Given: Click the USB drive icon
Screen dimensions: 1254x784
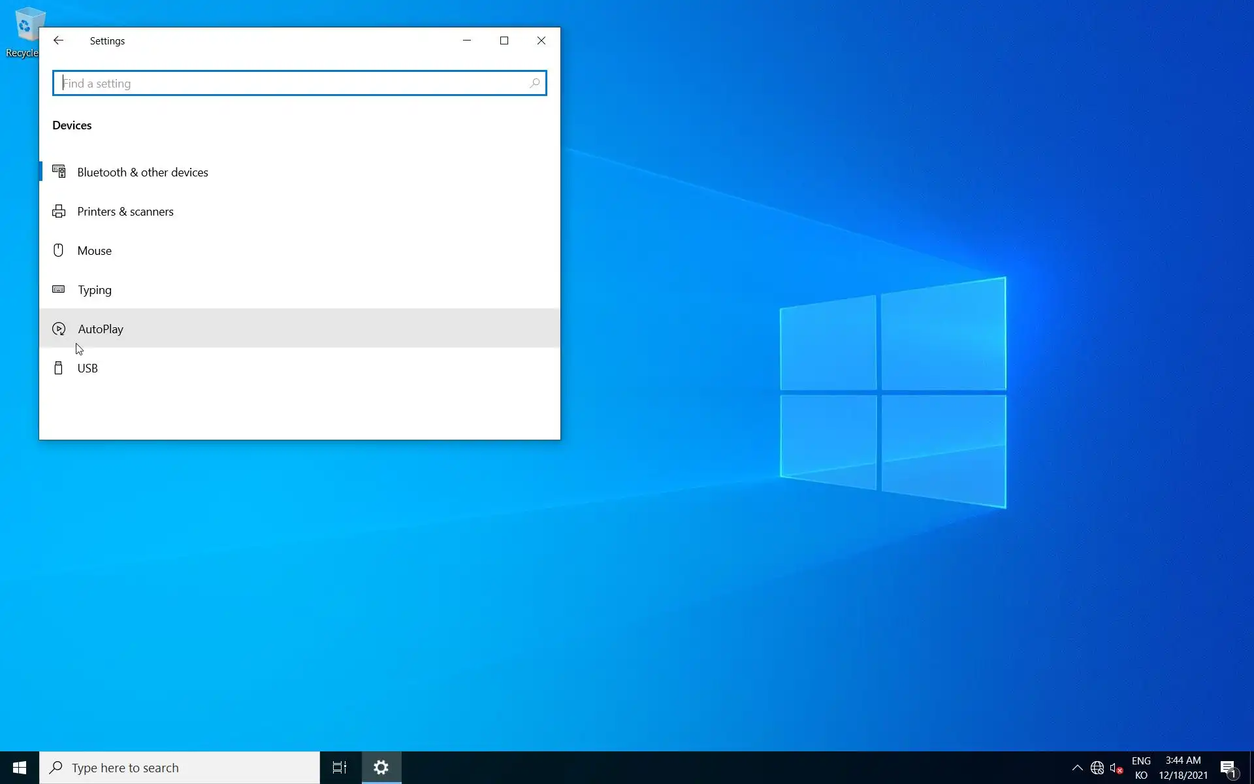Looking at the screenshot, I should [58, 368].
